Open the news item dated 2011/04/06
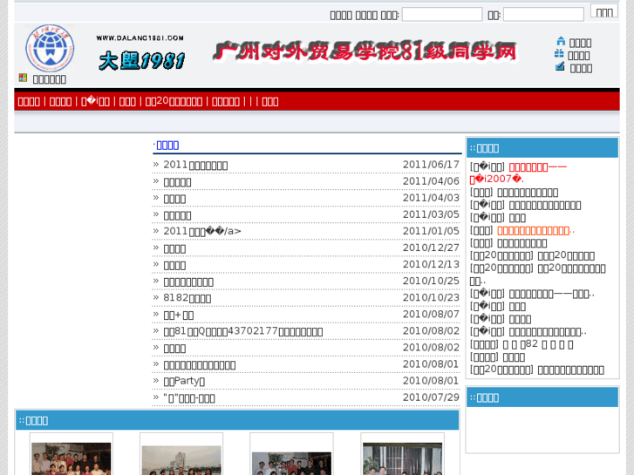 pyautogui.click(x=177, y=182)
